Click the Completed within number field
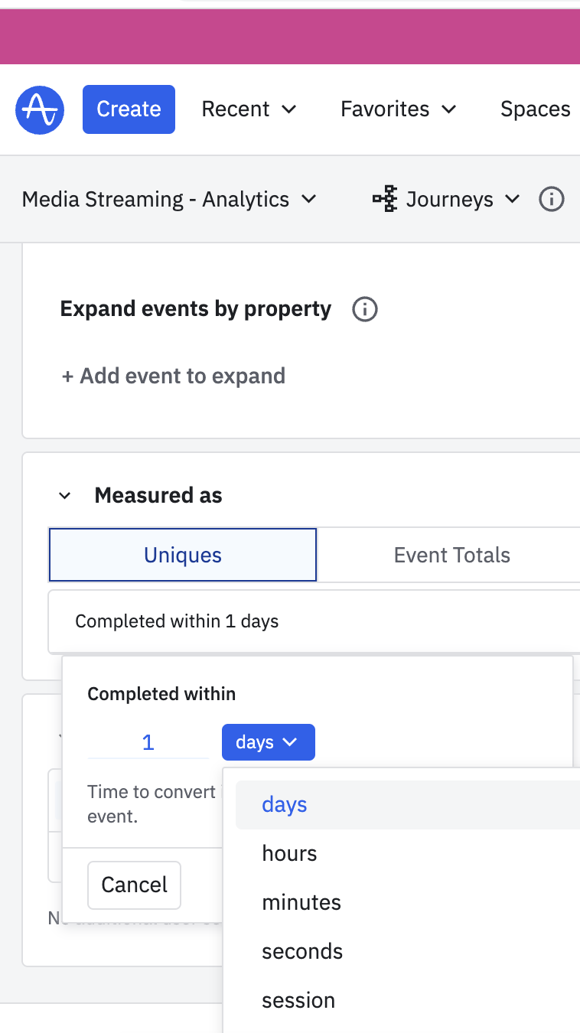This screenshot has width=580, height=1033. tap(148, 742)
